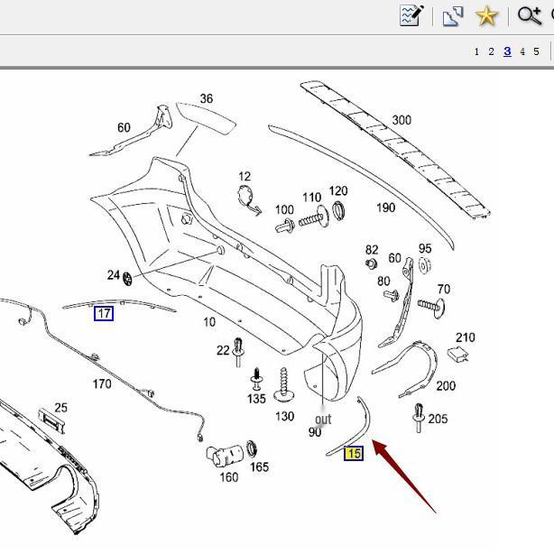Select part number 36 label
The image size is (554, 554).
[207, 99]
